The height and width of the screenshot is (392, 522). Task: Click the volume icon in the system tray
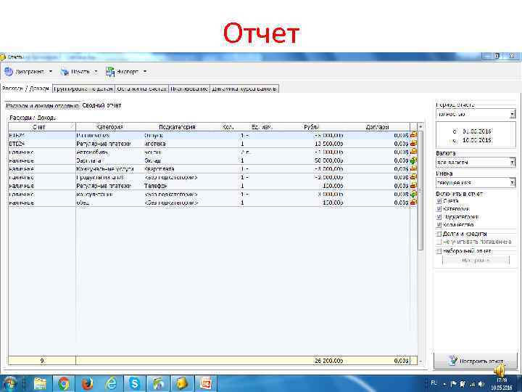481,384
